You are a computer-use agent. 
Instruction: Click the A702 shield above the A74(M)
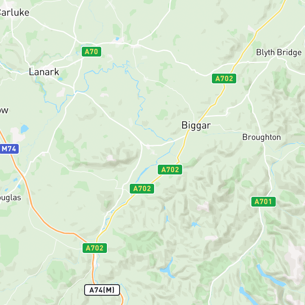tap(95, 248)
